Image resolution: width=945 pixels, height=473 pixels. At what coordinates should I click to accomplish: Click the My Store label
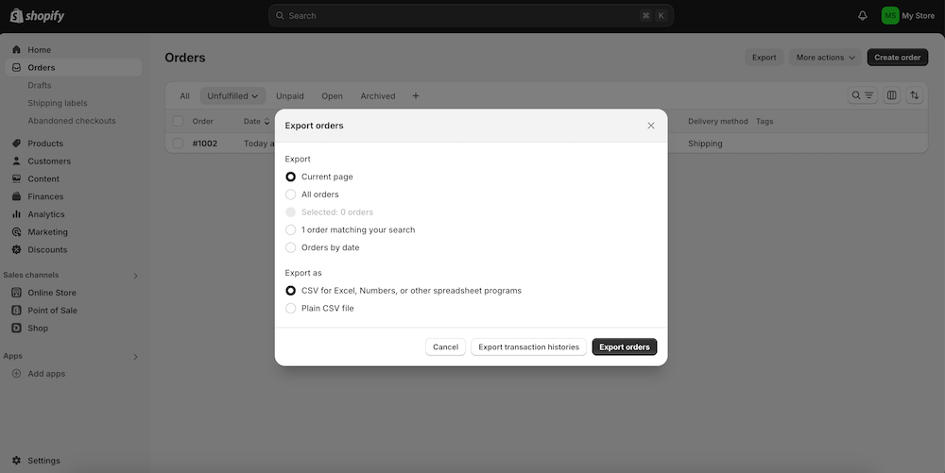click(x=918, y=16)
